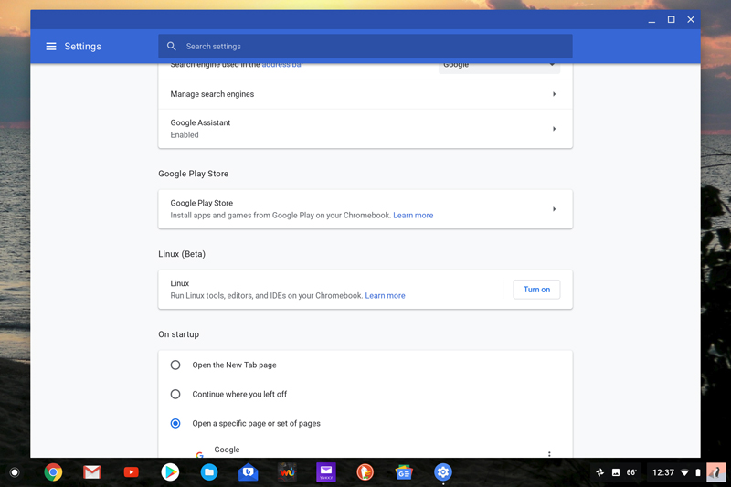Viewport: 731px width, 487px height.
Task: Open Google News from the shelf
Action: (404, 472)
